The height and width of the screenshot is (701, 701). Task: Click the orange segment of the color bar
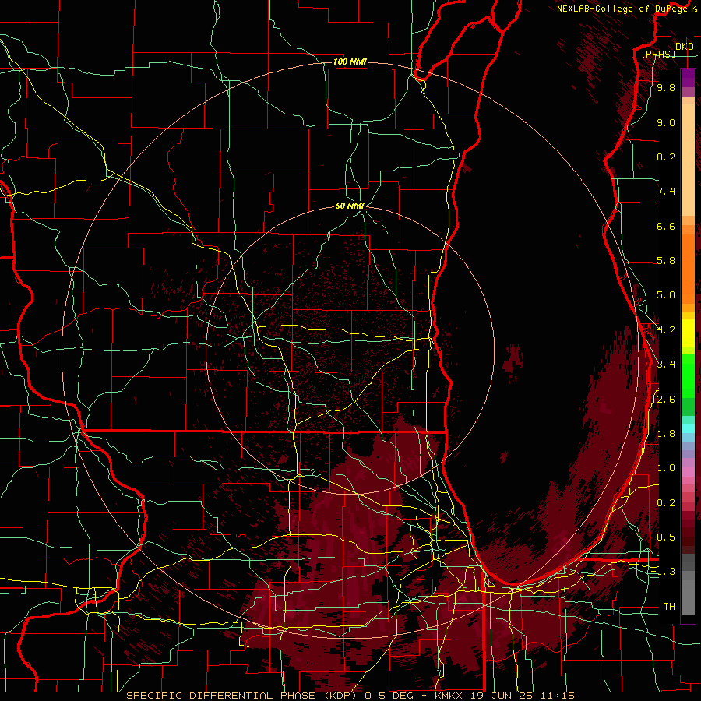tap(688, 268)
